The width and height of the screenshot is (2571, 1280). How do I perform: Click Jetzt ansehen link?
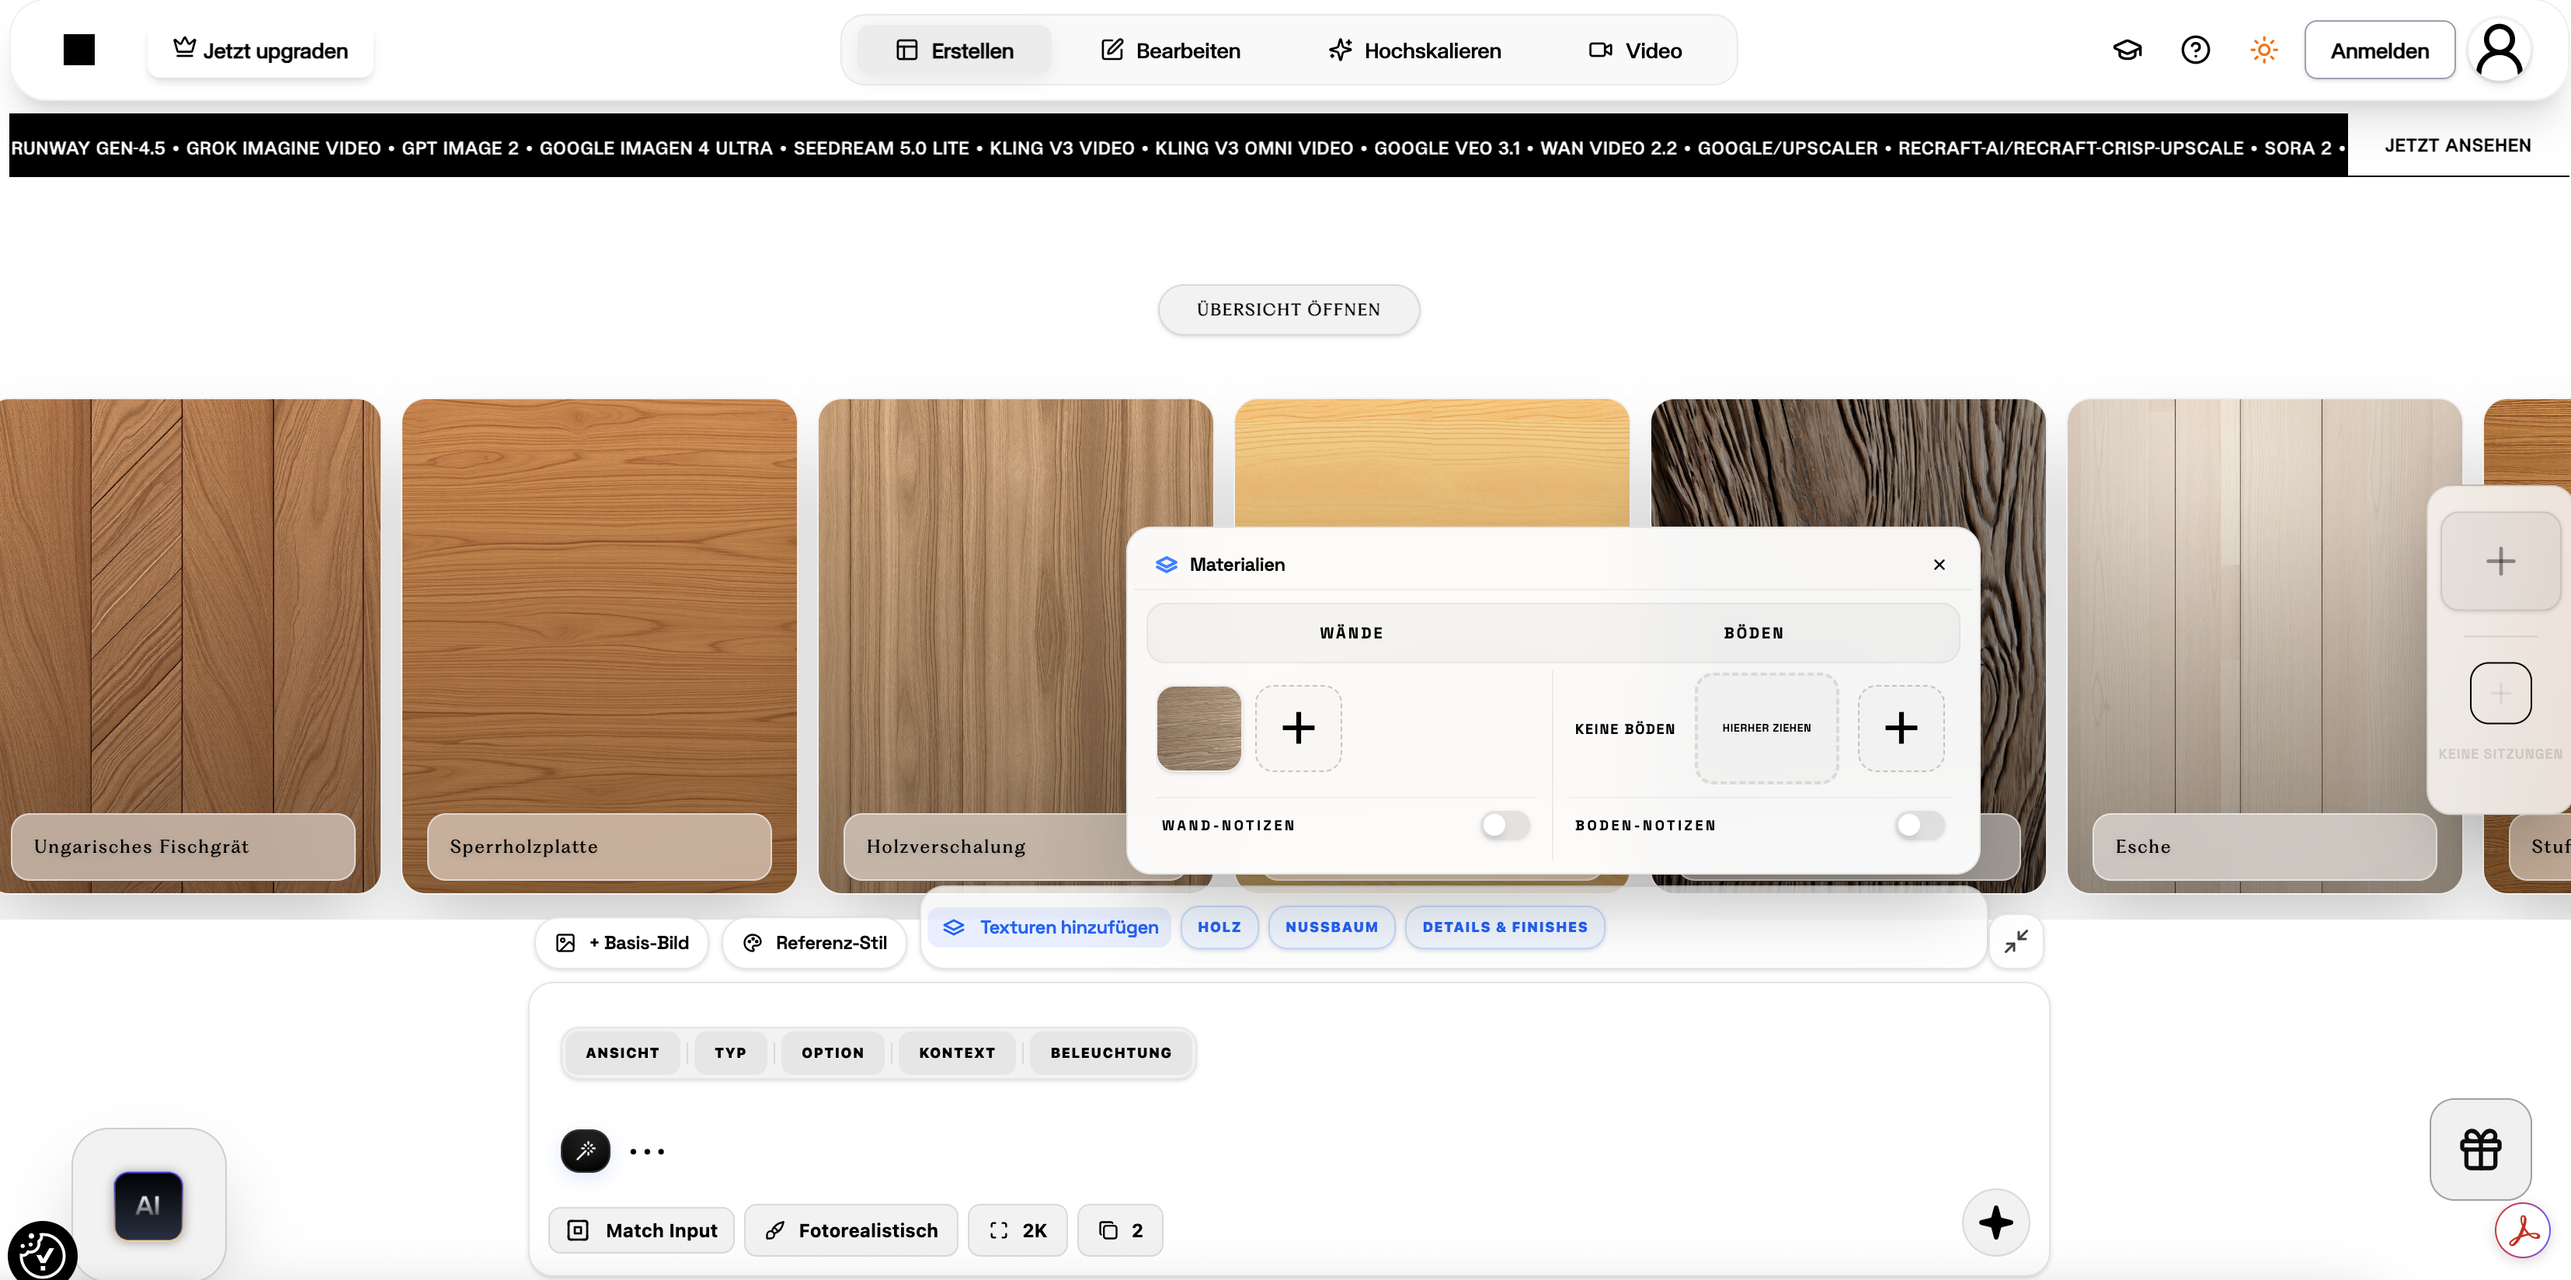click(2458, 146)
